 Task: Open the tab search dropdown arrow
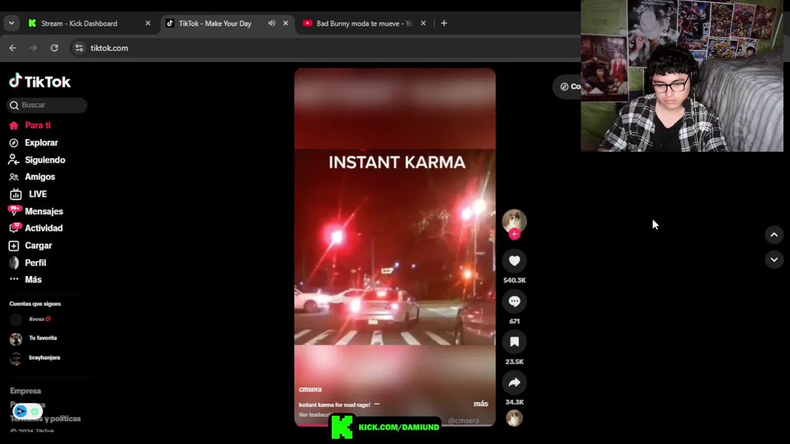pyautogui.click(x=11, y=23)
